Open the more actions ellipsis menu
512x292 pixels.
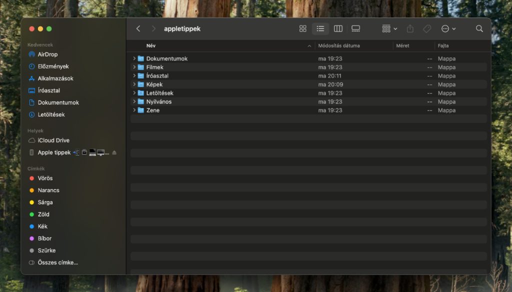pyautogui.click(x=448, y=28)
